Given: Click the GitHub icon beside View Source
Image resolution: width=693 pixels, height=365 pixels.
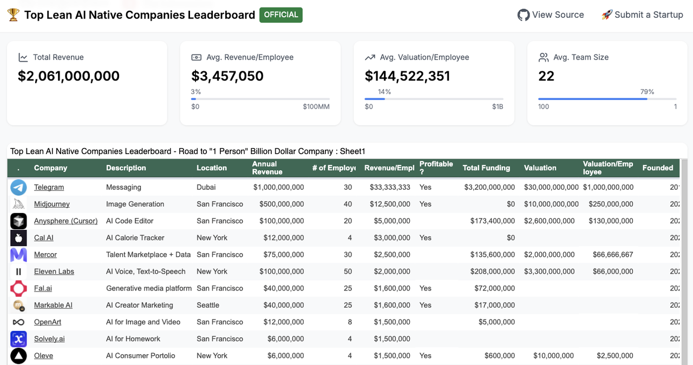Looking at the screenshot, I should 523,15.
